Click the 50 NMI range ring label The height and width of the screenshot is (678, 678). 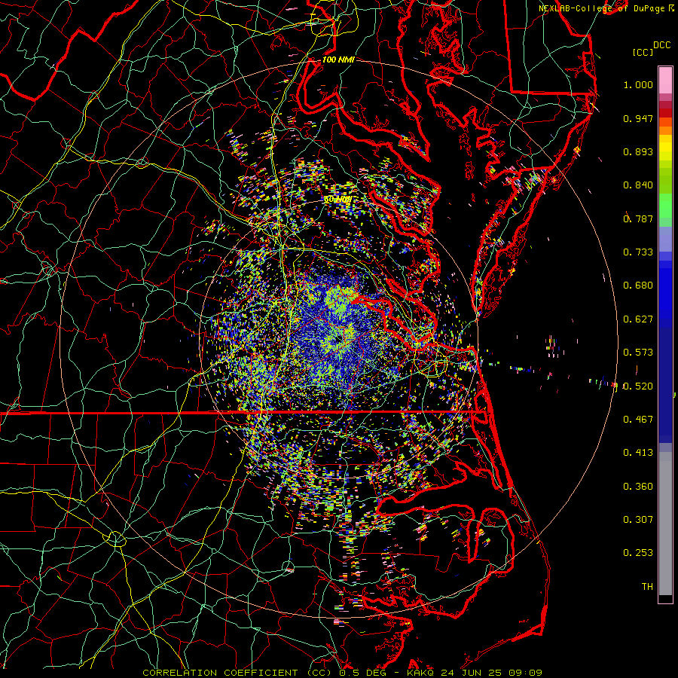click(x=337, y=200)
